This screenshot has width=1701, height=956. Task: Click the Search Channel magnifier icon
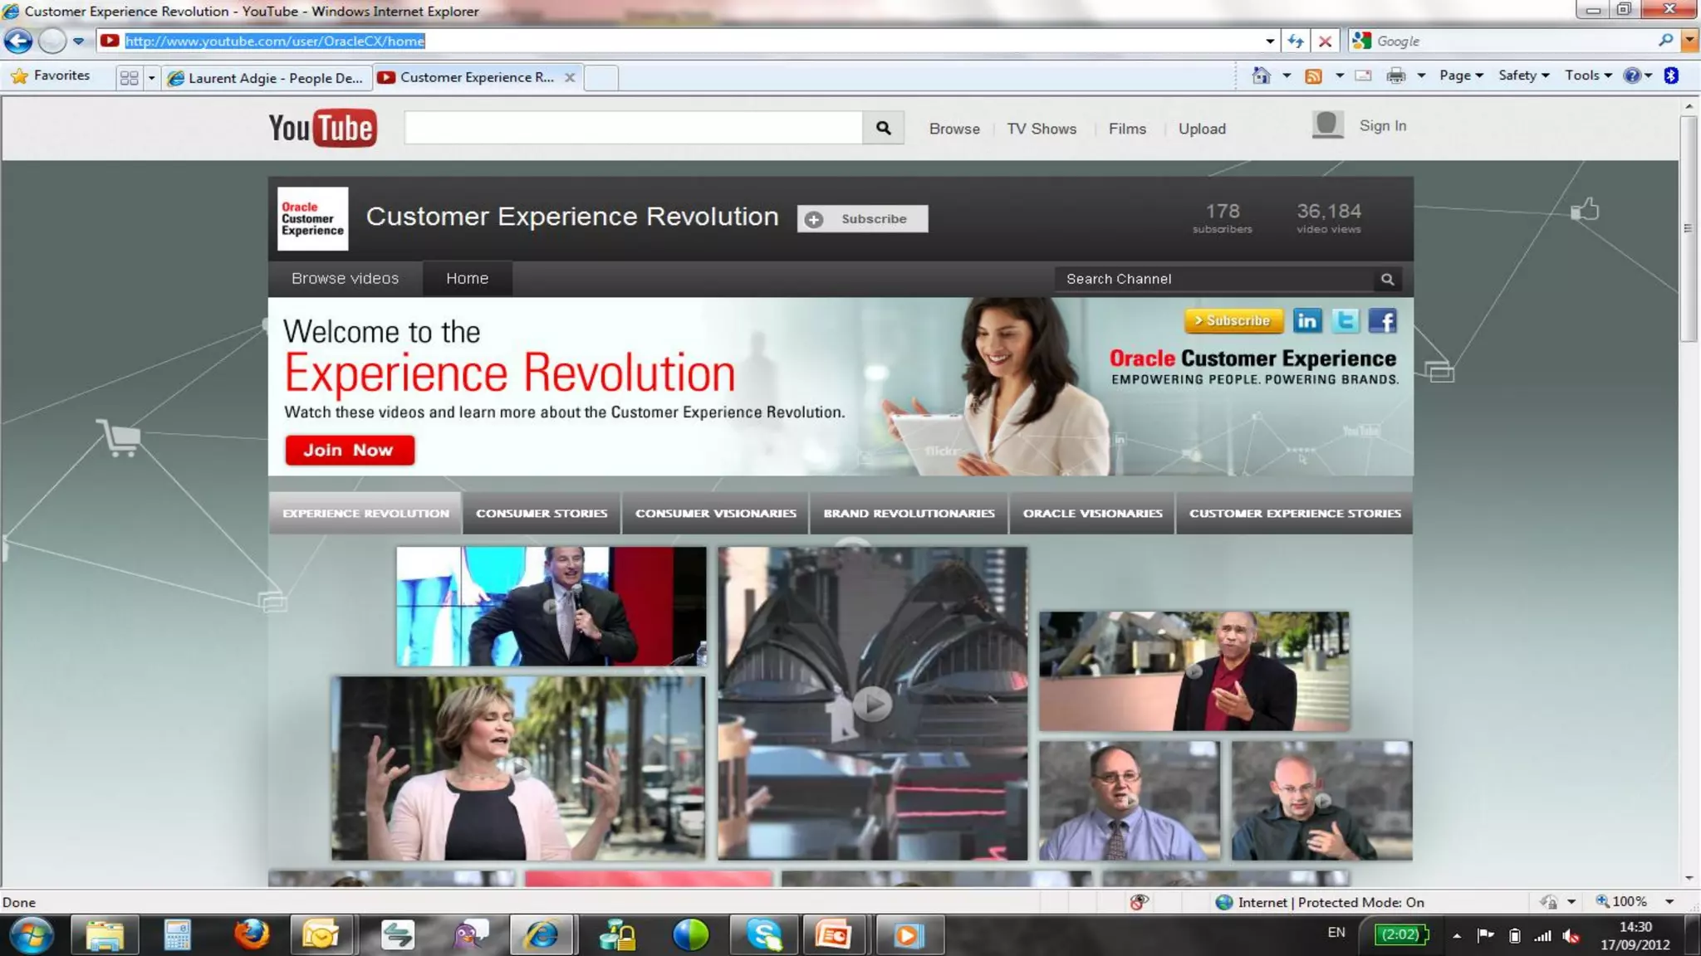(1387, 280)
